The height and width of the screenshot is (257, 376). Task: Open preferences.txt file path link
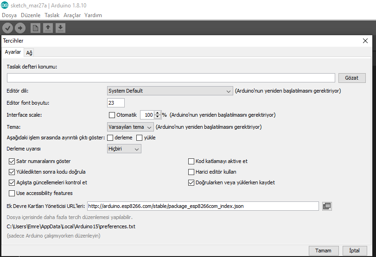click(71, 226)
